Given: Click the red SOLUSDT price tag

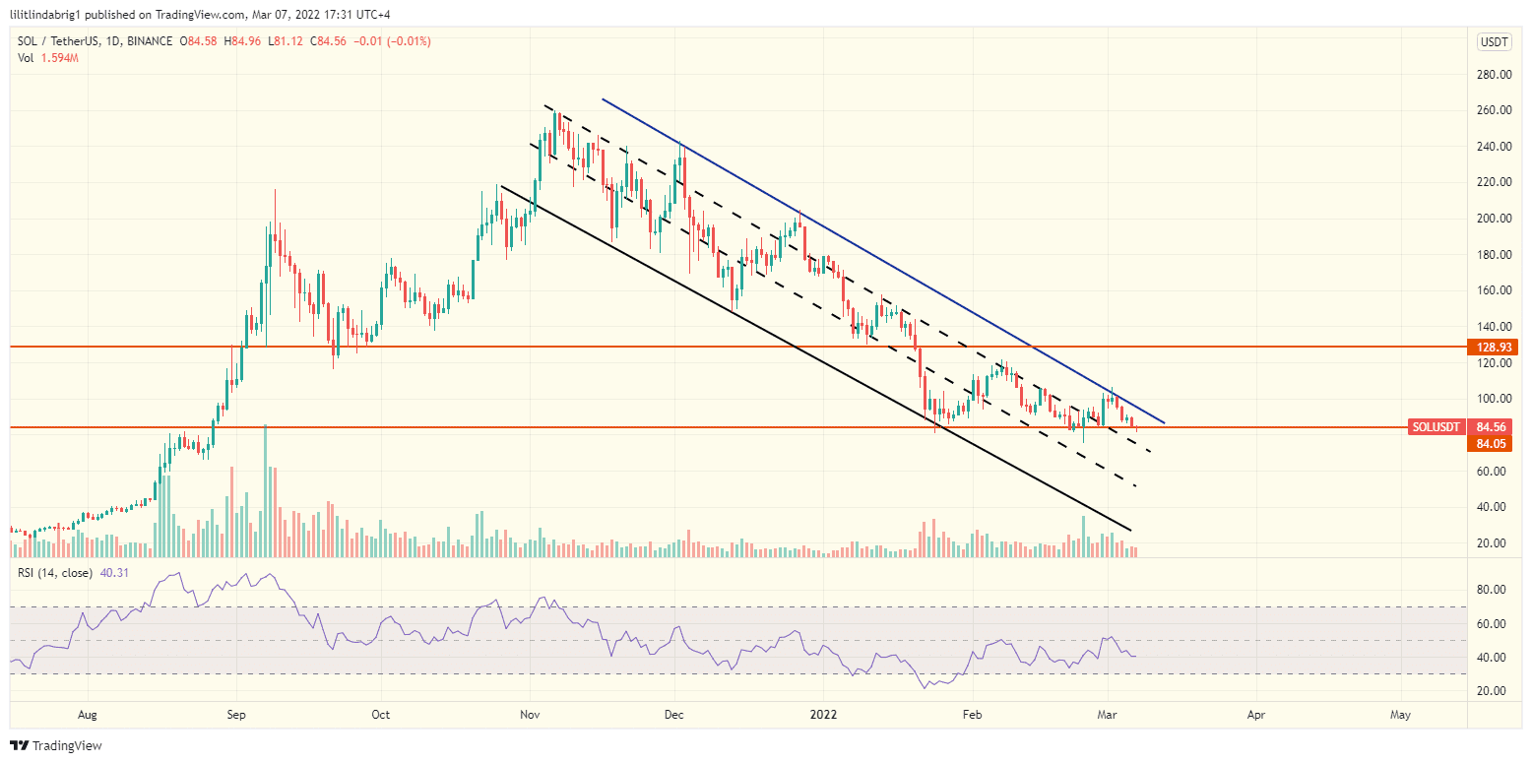Looking at the screenshot, I should click(1436, 427).
